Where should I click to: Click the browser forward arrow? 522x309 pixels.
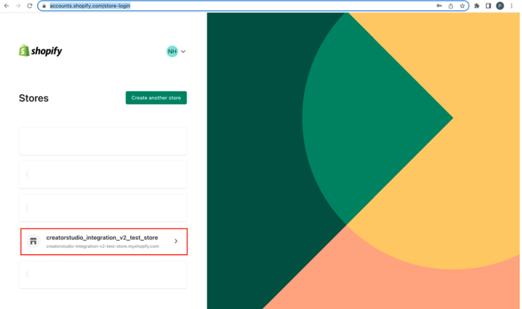(18, 6)
